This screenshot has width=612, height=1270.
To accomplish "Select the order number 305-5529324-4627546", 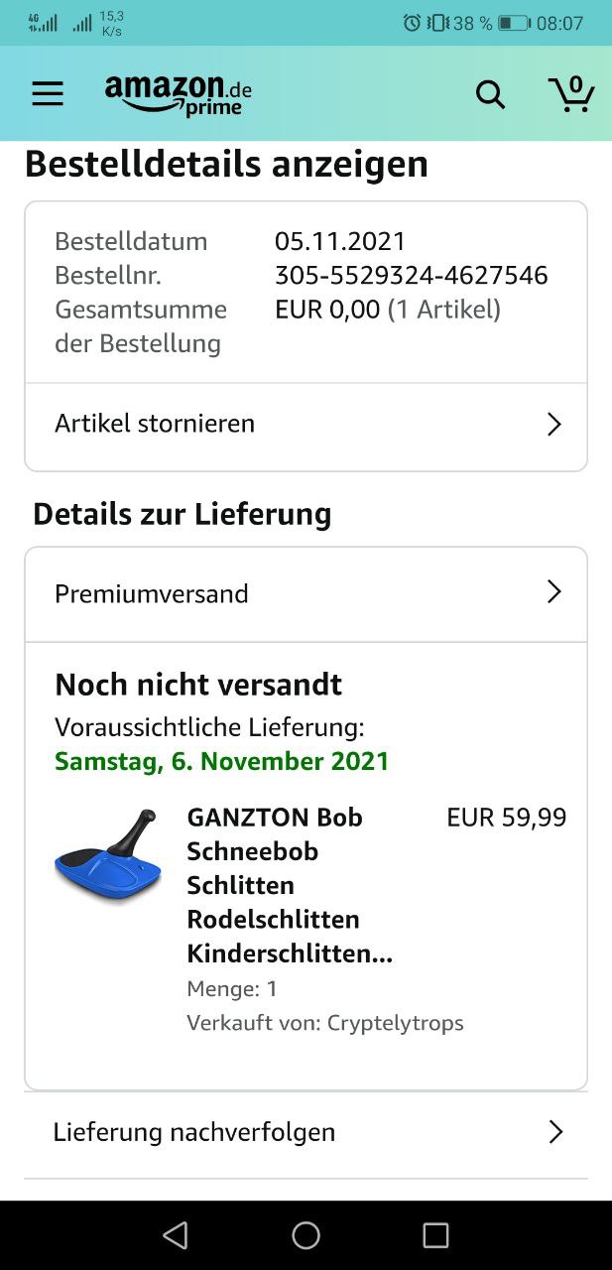I will click(x=412, y=275).
